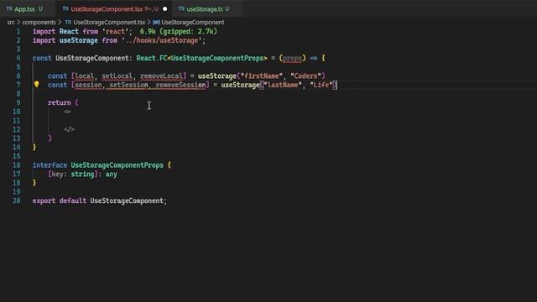
Task: Click the '../hooks/useStorage' import path
Action: click(x=161, y=40)
